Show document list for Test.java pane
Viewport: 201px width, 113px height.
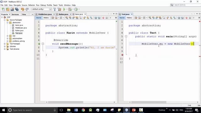pos(197,14)
